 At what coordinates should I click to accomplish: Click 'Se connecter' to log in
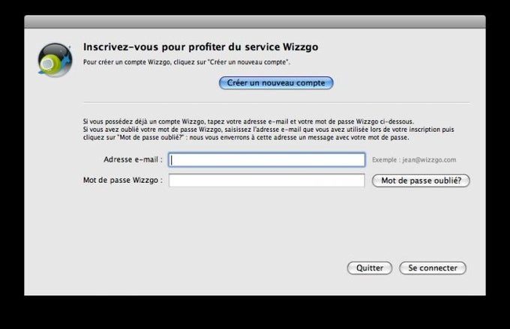click(x=433, y=268)
